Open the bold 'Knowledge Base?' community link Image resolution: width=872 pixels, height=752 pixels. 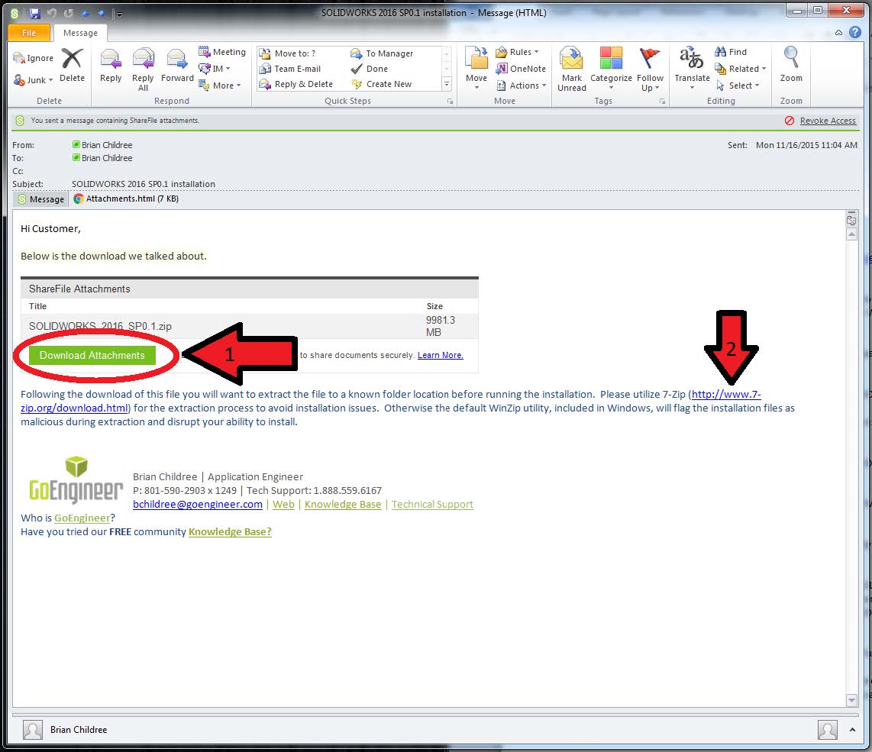[230, 531]
